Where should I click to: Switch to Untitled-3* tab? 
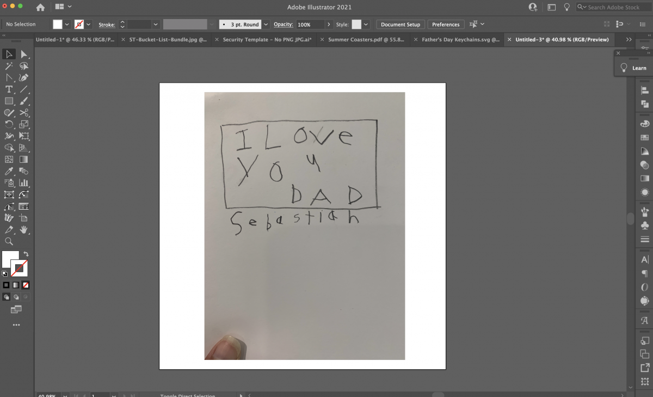click(x=560, y=40)
